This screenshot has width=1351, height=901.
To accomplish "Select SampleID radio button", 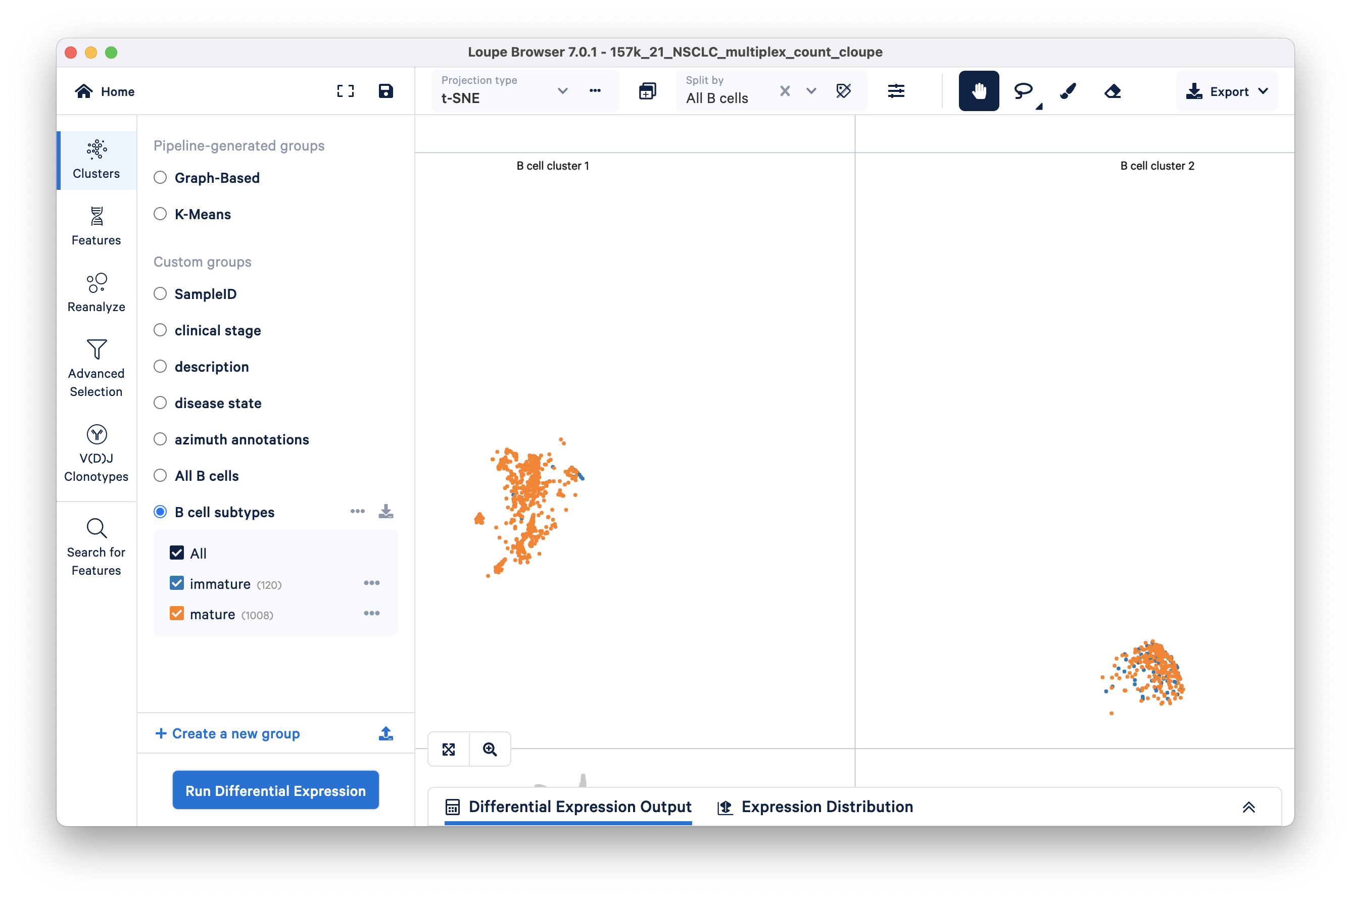I will pos(160,293).
